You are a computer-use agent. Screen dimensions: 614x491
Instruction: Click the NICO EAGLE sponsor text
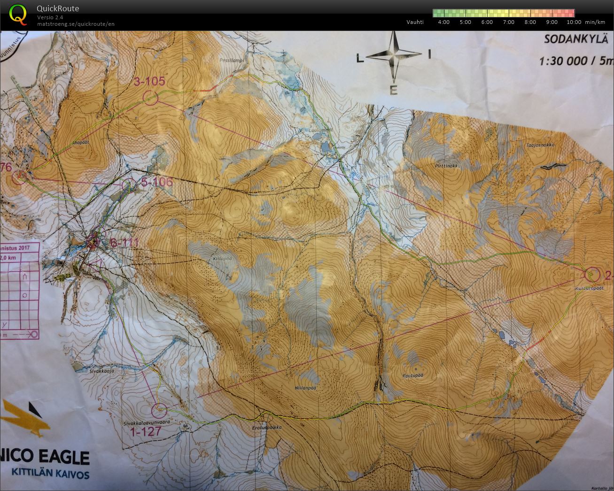tap(45, 457)
